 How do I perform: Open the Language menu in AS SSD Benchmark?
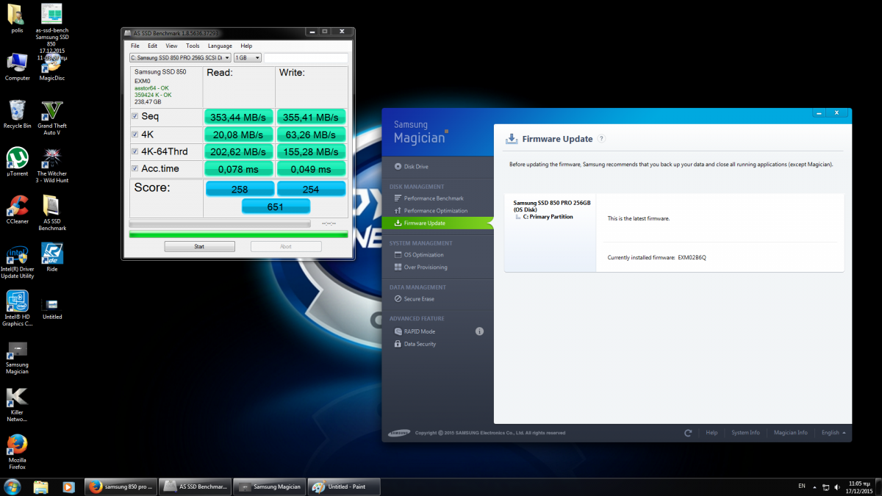tap(220, 46)
